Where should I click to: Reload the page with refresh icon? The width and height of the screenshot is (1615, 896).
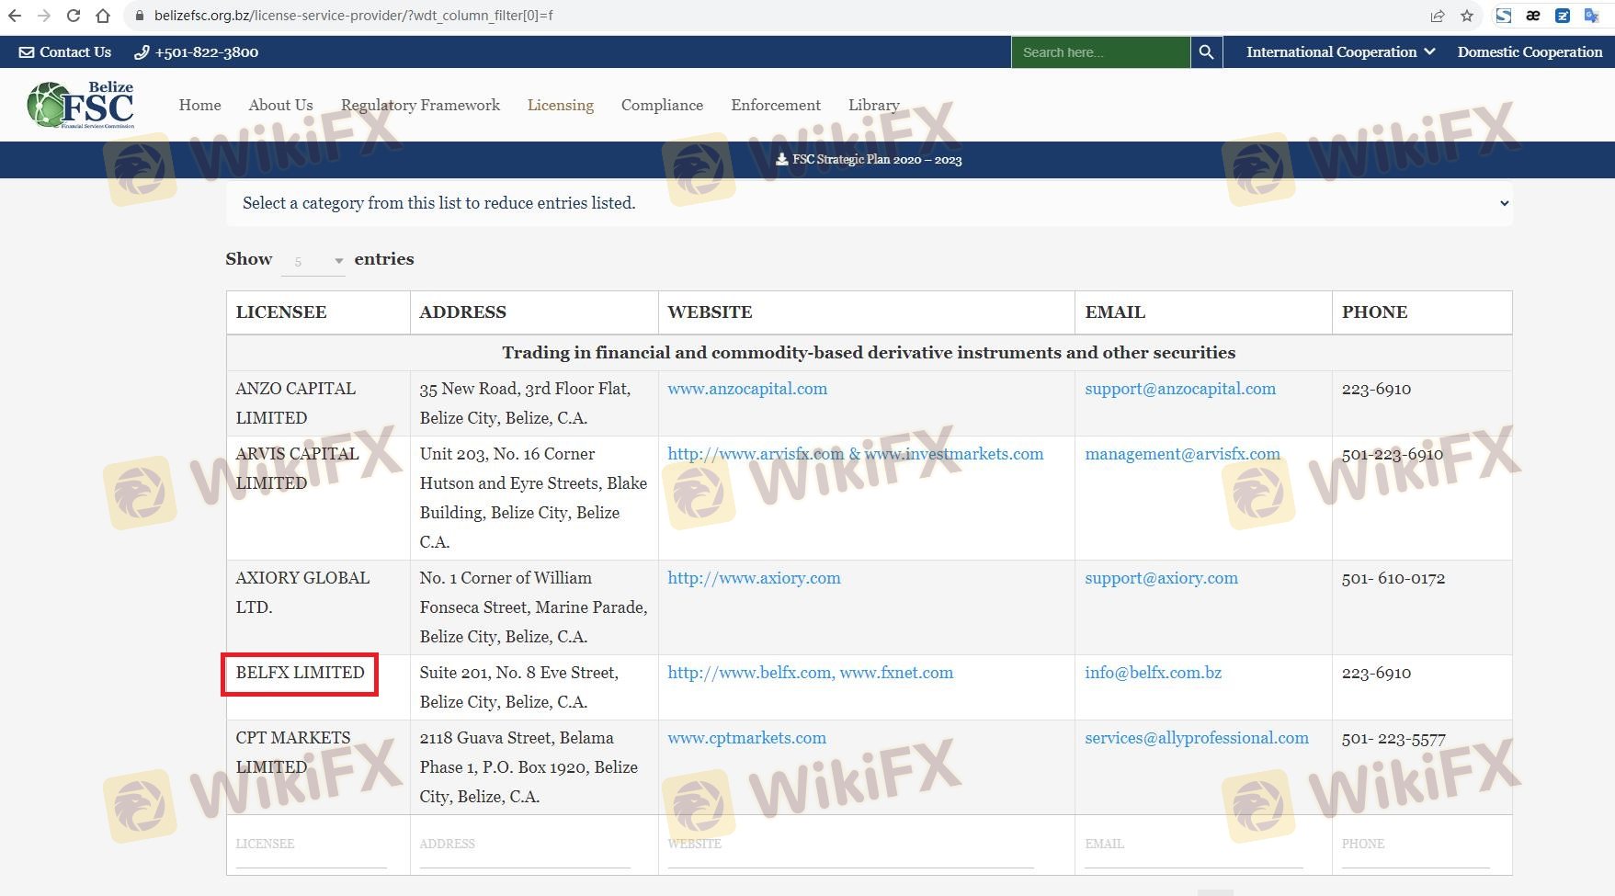pos(74,16)
